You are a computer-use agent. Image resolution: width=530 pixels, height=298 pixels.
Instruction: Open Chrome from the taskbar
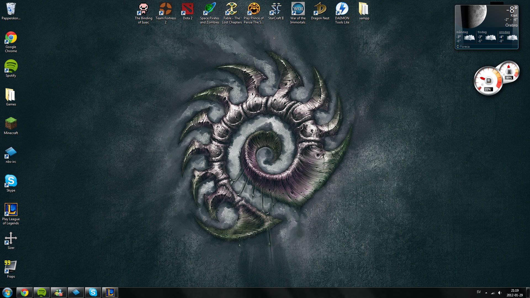25,292
